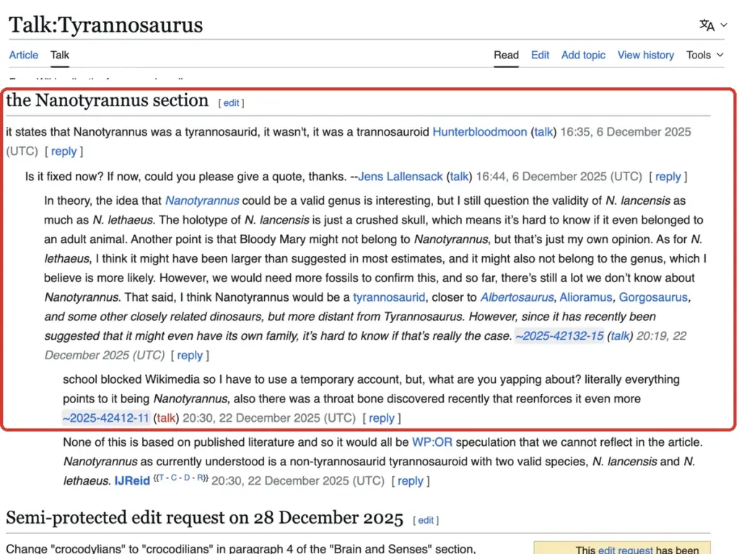
Task: Select the Talk tab
Action: [60, 55]
